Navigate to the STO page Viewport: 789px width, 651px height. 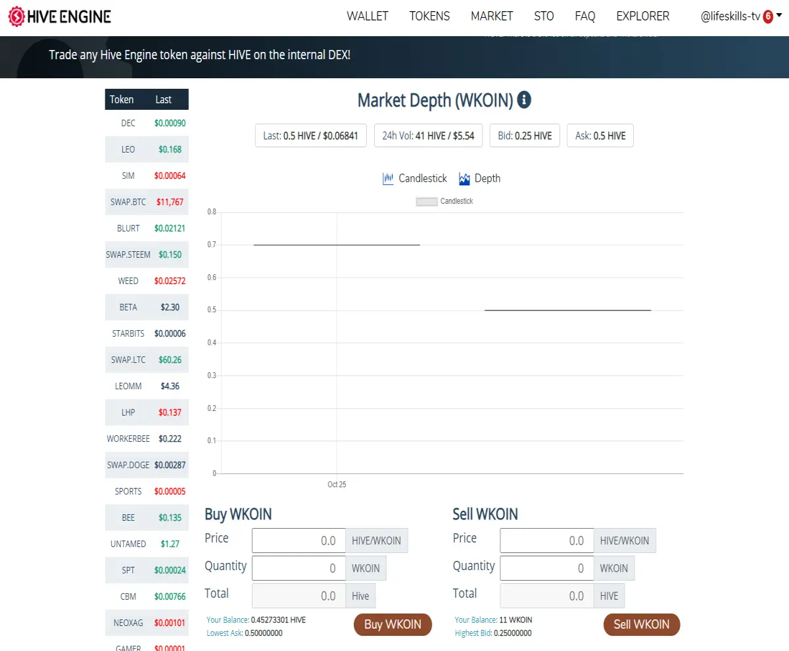(544, 16)
